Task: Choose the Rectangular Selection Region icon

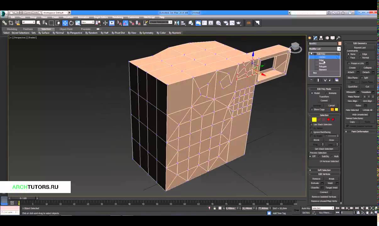Action: (x=52, y=23)
